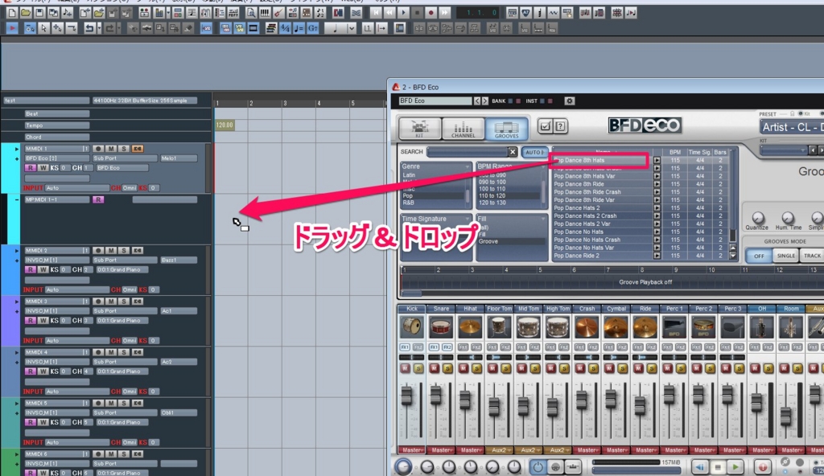Switch to the CHANNEL page in BFD Eco

point(463,128)
